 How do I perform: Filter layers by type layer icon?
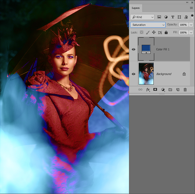coord(173,17)
